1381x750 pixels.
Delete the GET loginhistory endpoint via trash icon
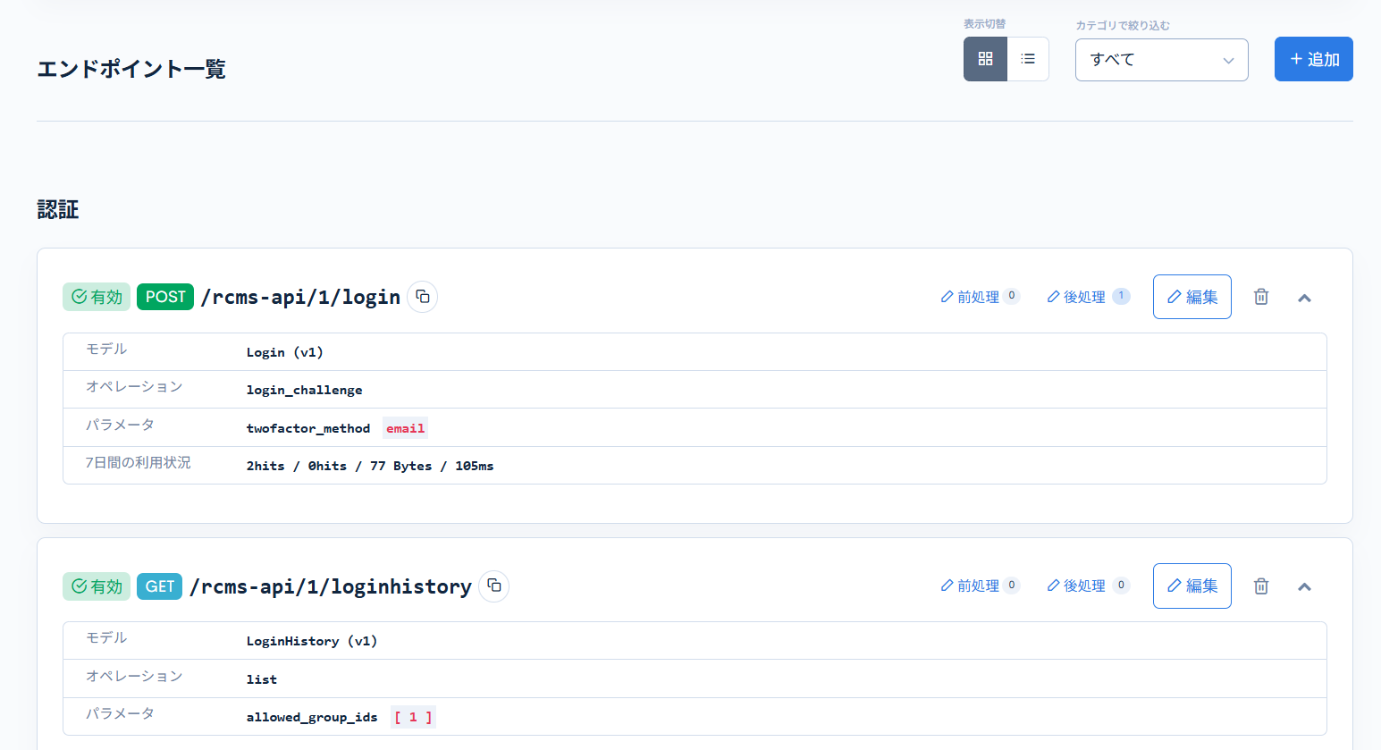tap(1260, 586)
